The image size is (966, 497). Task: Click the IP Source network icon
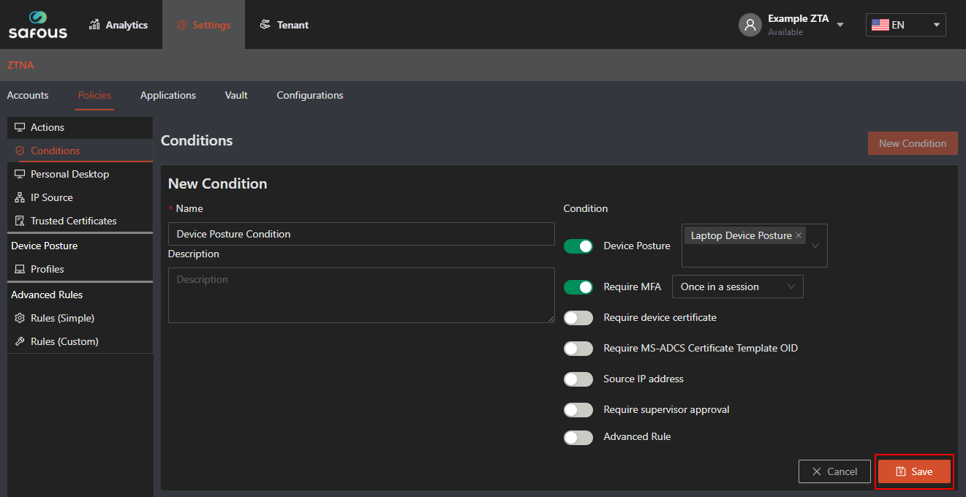[x=20, y=197]
